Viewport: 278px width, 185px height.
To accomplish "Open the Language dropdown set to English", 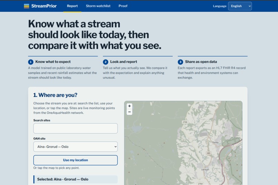I will [240, 6].
